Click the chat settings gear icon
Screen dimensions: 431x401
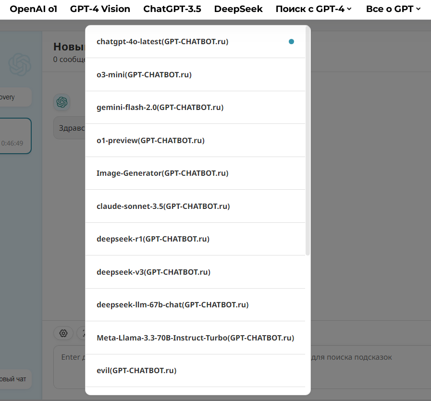(x=63, y=333)
